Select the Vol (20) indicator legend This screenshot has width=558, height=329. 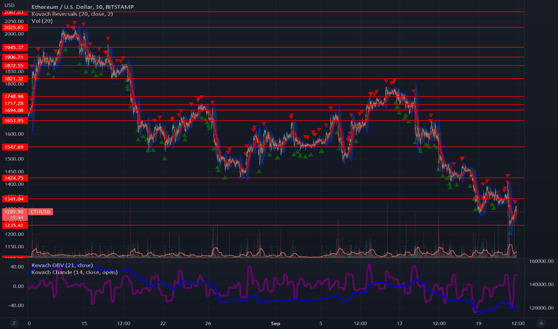(x=42, y=20)
